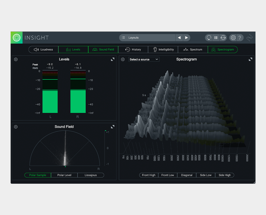Expand the Levels panel to full view
The image size is (266, 215).
point(113,59)
